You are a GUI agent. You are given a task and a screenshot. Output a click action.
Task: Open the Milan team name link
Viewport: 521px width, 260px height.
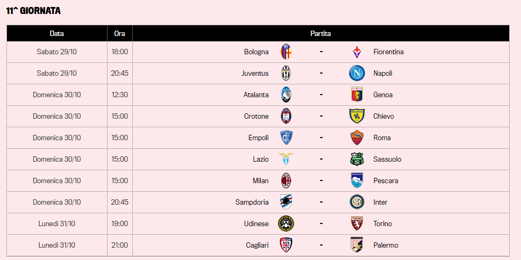[x=260, y=180]
